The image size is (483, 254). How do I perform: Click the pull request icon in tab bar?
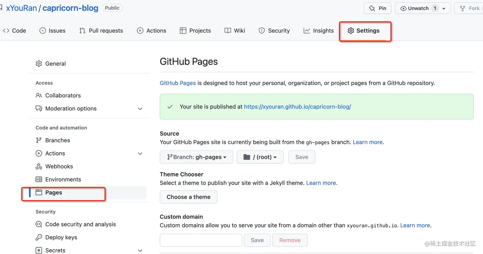coord(82,31)
